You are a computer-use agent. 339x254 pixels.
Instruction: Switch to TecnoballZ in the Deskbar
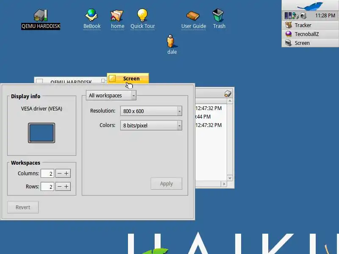click(x=310, y=34)
